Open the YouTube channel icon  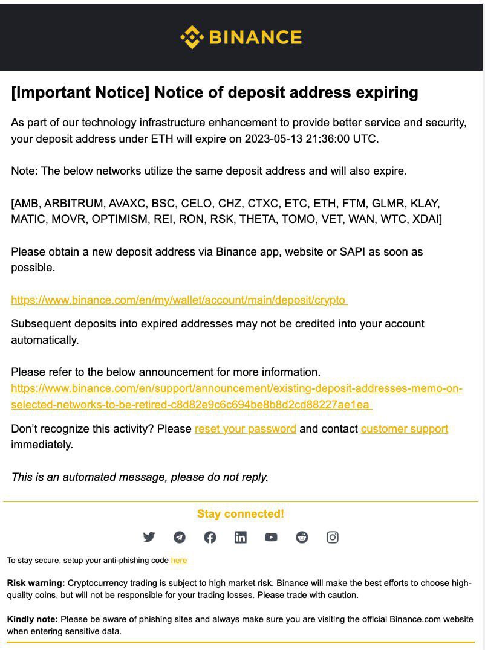pyautogui.click(x=271, y=537)
